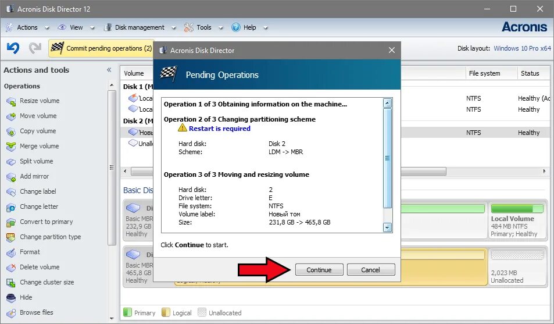Viewport: 554px width, 324px height.
Task: Click the Move volume icon
Action: click(x=11, y=116)
